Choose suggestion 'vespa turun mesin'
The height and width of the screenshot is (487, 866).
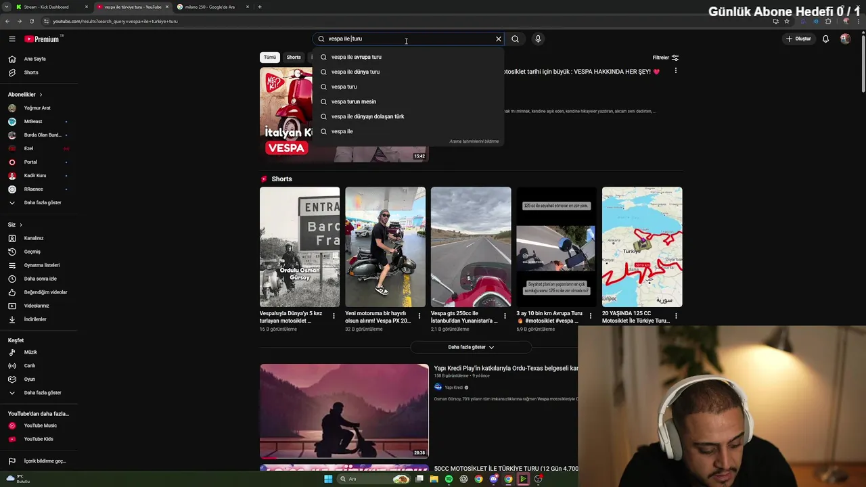coord(408,101)
